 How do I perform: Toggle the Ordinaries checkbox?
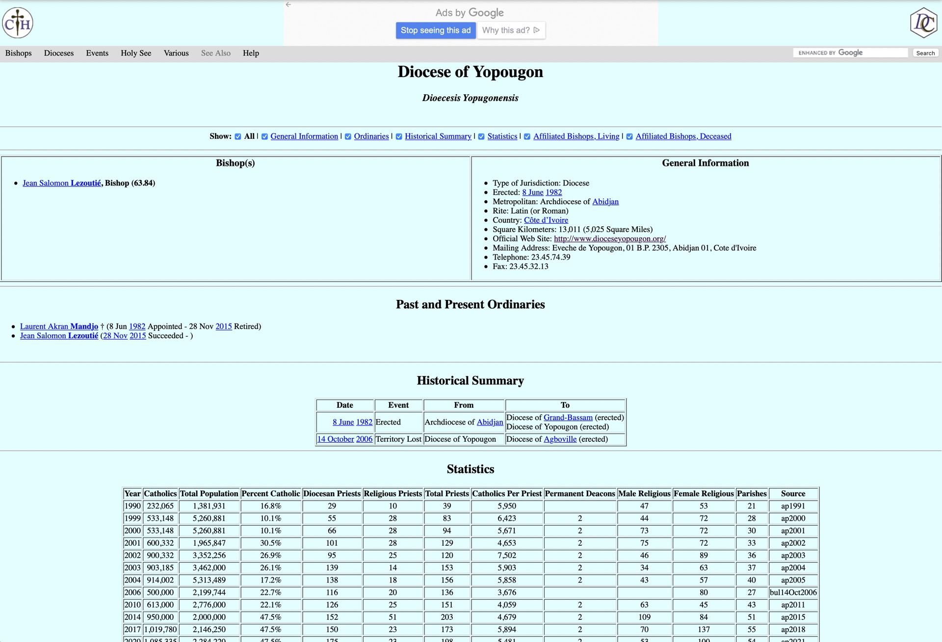[348, 136]
